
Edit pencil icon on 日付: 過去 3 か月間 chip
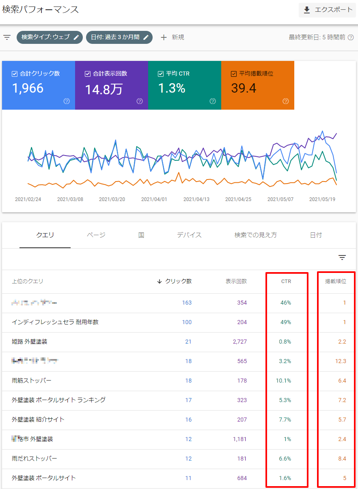point(146,37)
